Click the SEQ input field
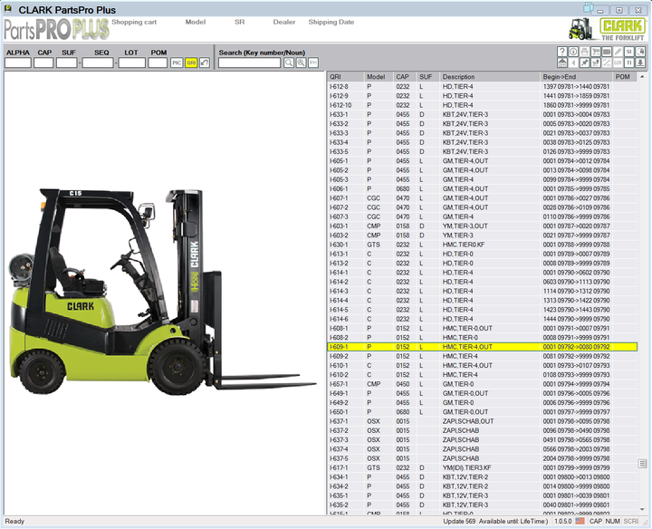 coord(98,63)
